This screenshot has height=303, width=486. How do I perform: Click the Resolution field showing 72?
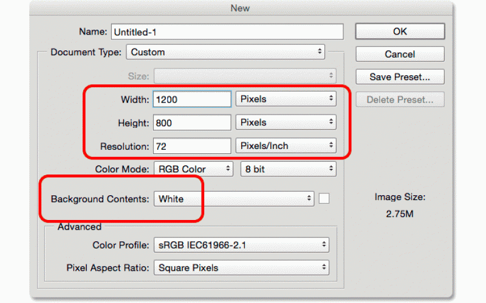pyautogui.click(x=192, y=146)
